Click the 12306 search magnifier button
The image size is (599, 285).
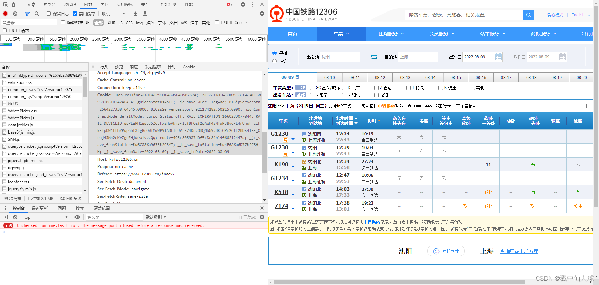pyautogui.click(x=528, y=15)
